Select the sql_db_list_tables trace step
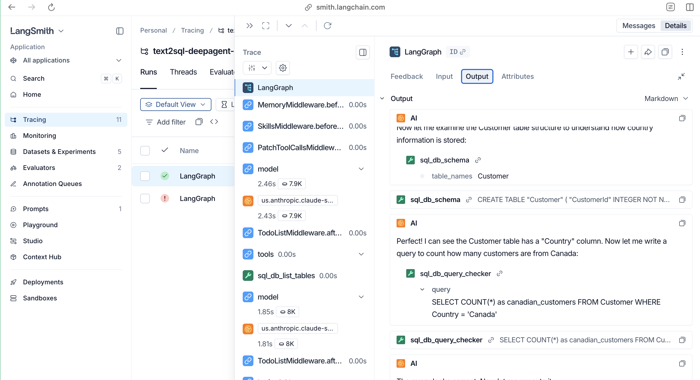The width and height of the screenshot is (700, 380). (x=304, y=276)
